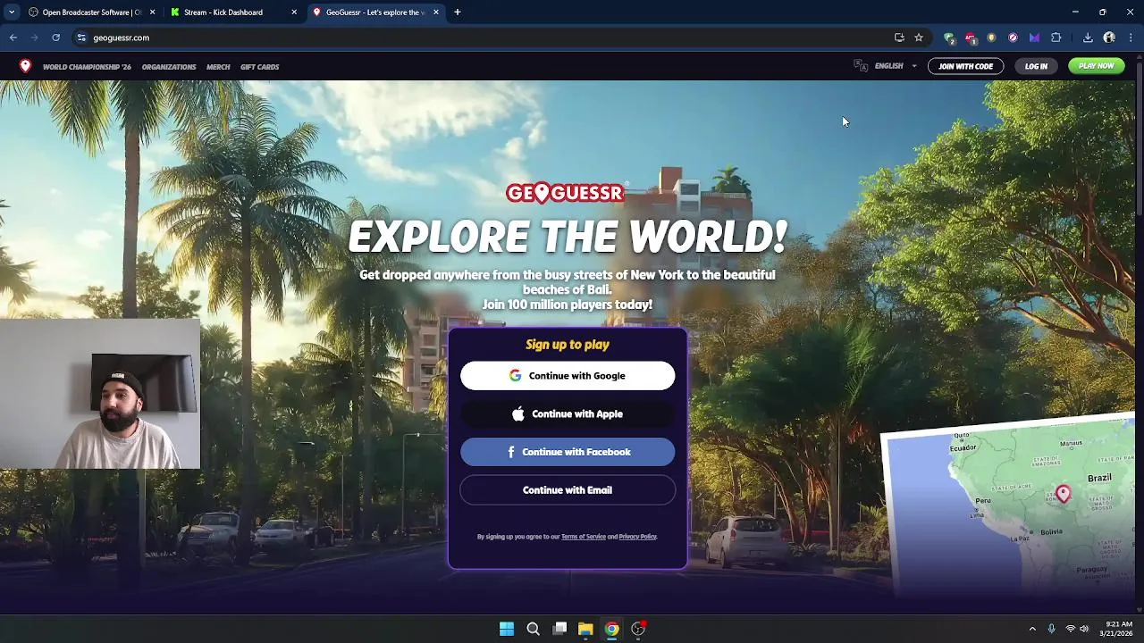Click the Log In button

(1036, 66)
